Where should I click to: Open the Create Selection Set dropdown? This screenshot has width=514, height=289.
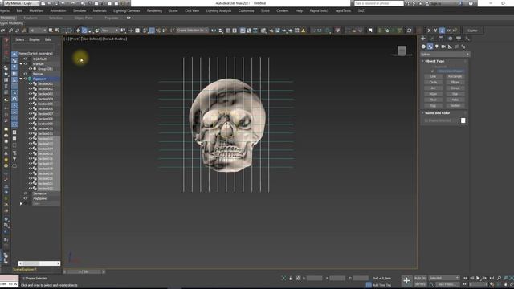[x=192, y=31]
